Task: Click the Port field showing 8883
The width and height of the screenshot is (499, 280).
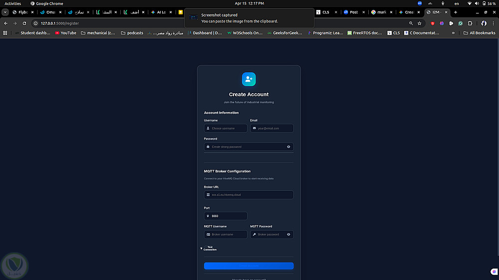Action: (x=226, y=216)
